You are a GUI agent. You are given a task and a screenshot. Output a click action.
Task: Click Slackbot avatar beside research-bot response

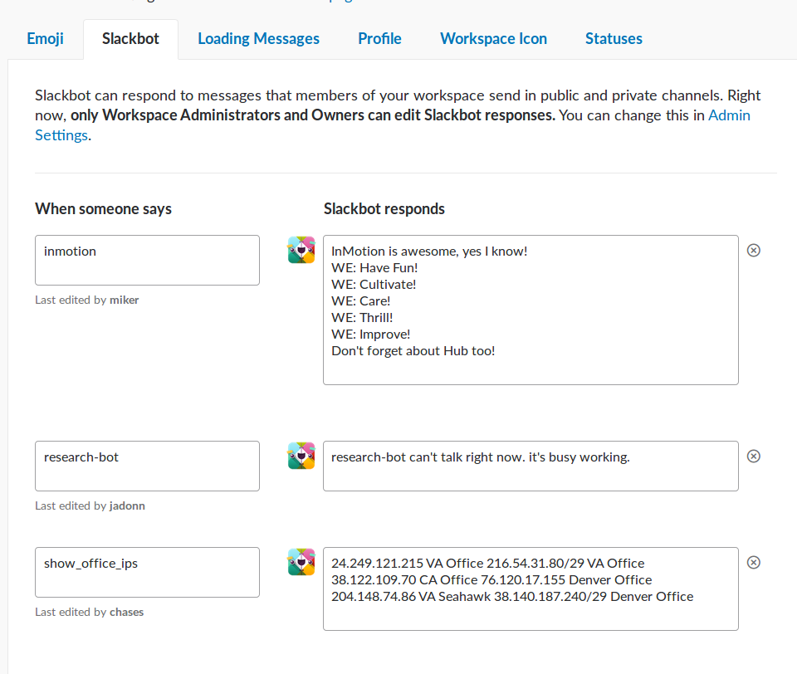pyautogui.click(x=301, y=456)
